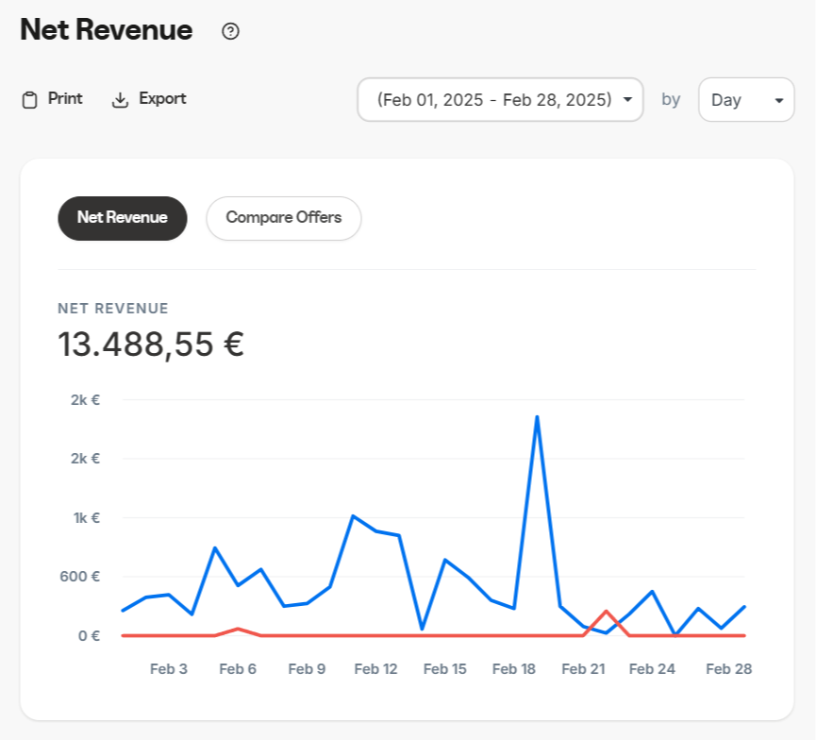Click the Feb 12 axis label
The height and width of the screenshot is (740, 816).
click(x=375, y=669)
